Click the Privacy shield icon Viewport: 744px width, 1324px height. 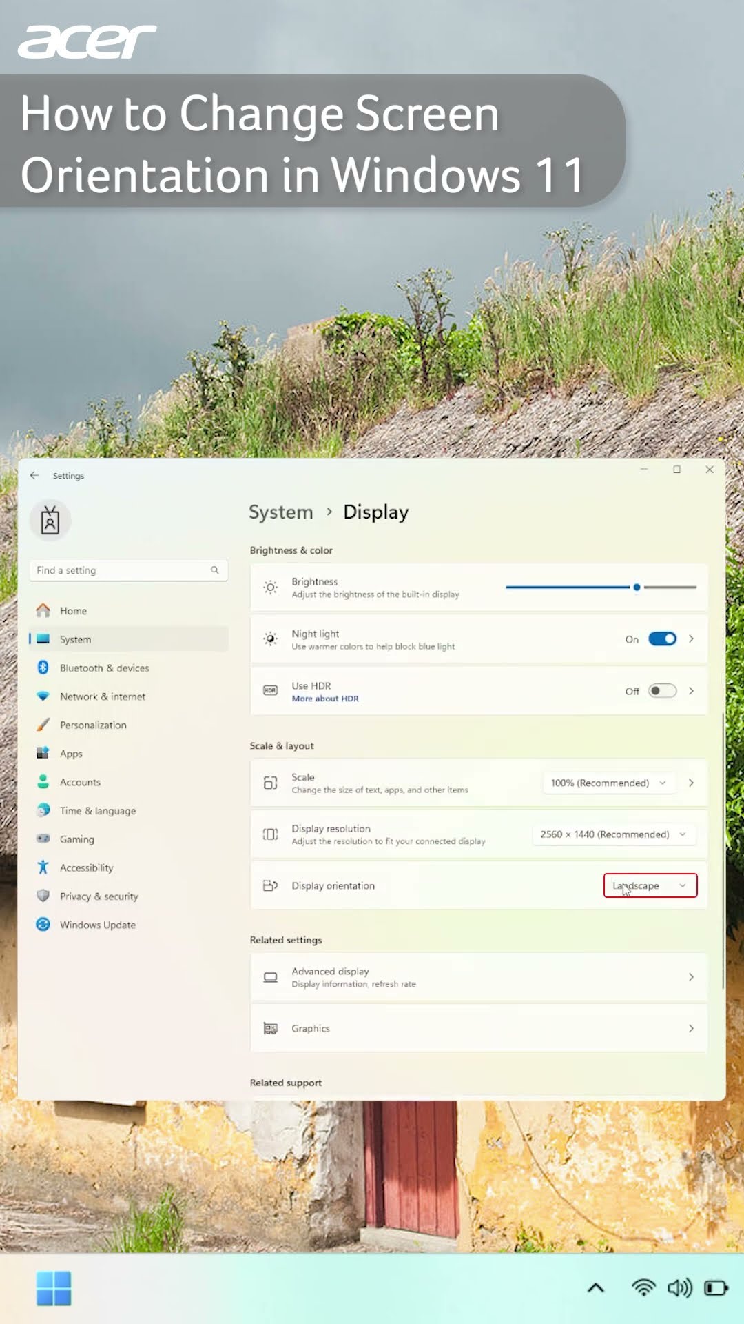pyautogui.click(x=43, y=896)
